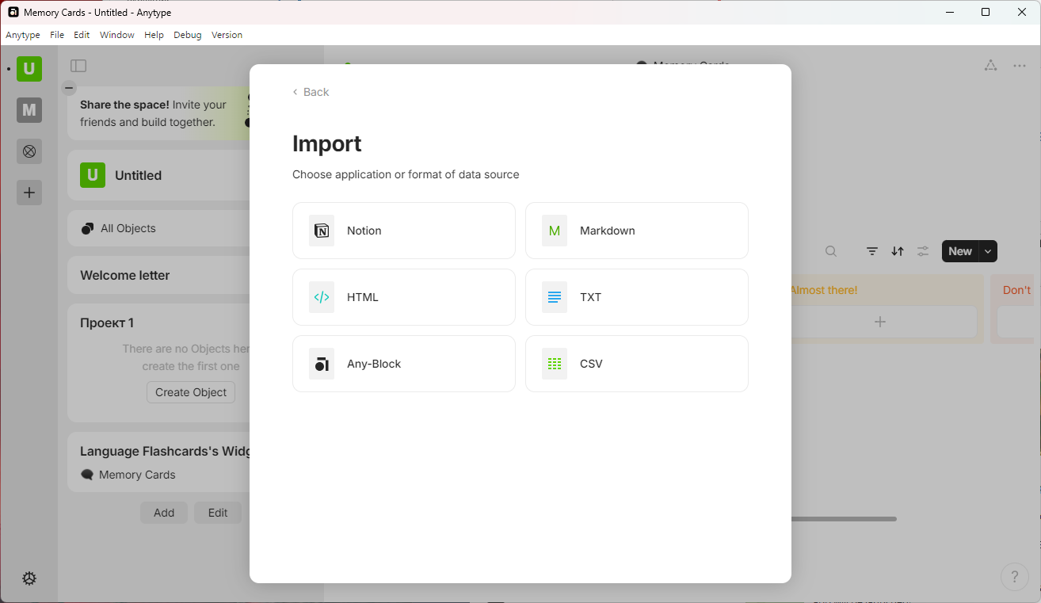
Task: Open Memory Cards in widget list
Action: point(137,475)
